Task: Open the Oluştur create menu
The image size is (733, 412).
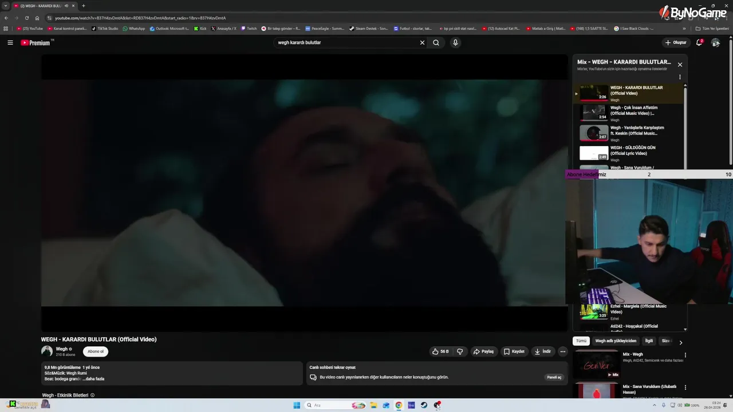Action: point(676,42)
